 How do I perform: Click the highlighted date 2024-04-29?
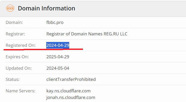tap(58, 45)
